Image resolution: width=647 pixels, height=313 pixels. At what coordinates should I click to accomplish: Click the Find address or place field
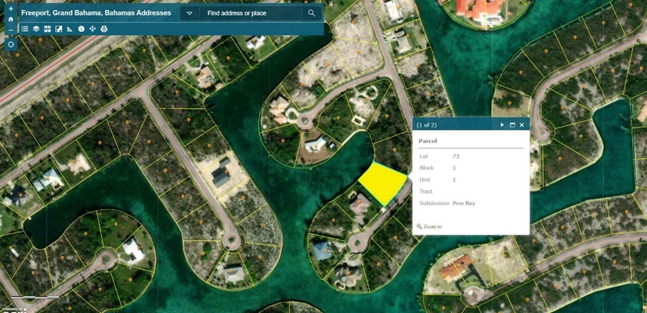point(251,13)
